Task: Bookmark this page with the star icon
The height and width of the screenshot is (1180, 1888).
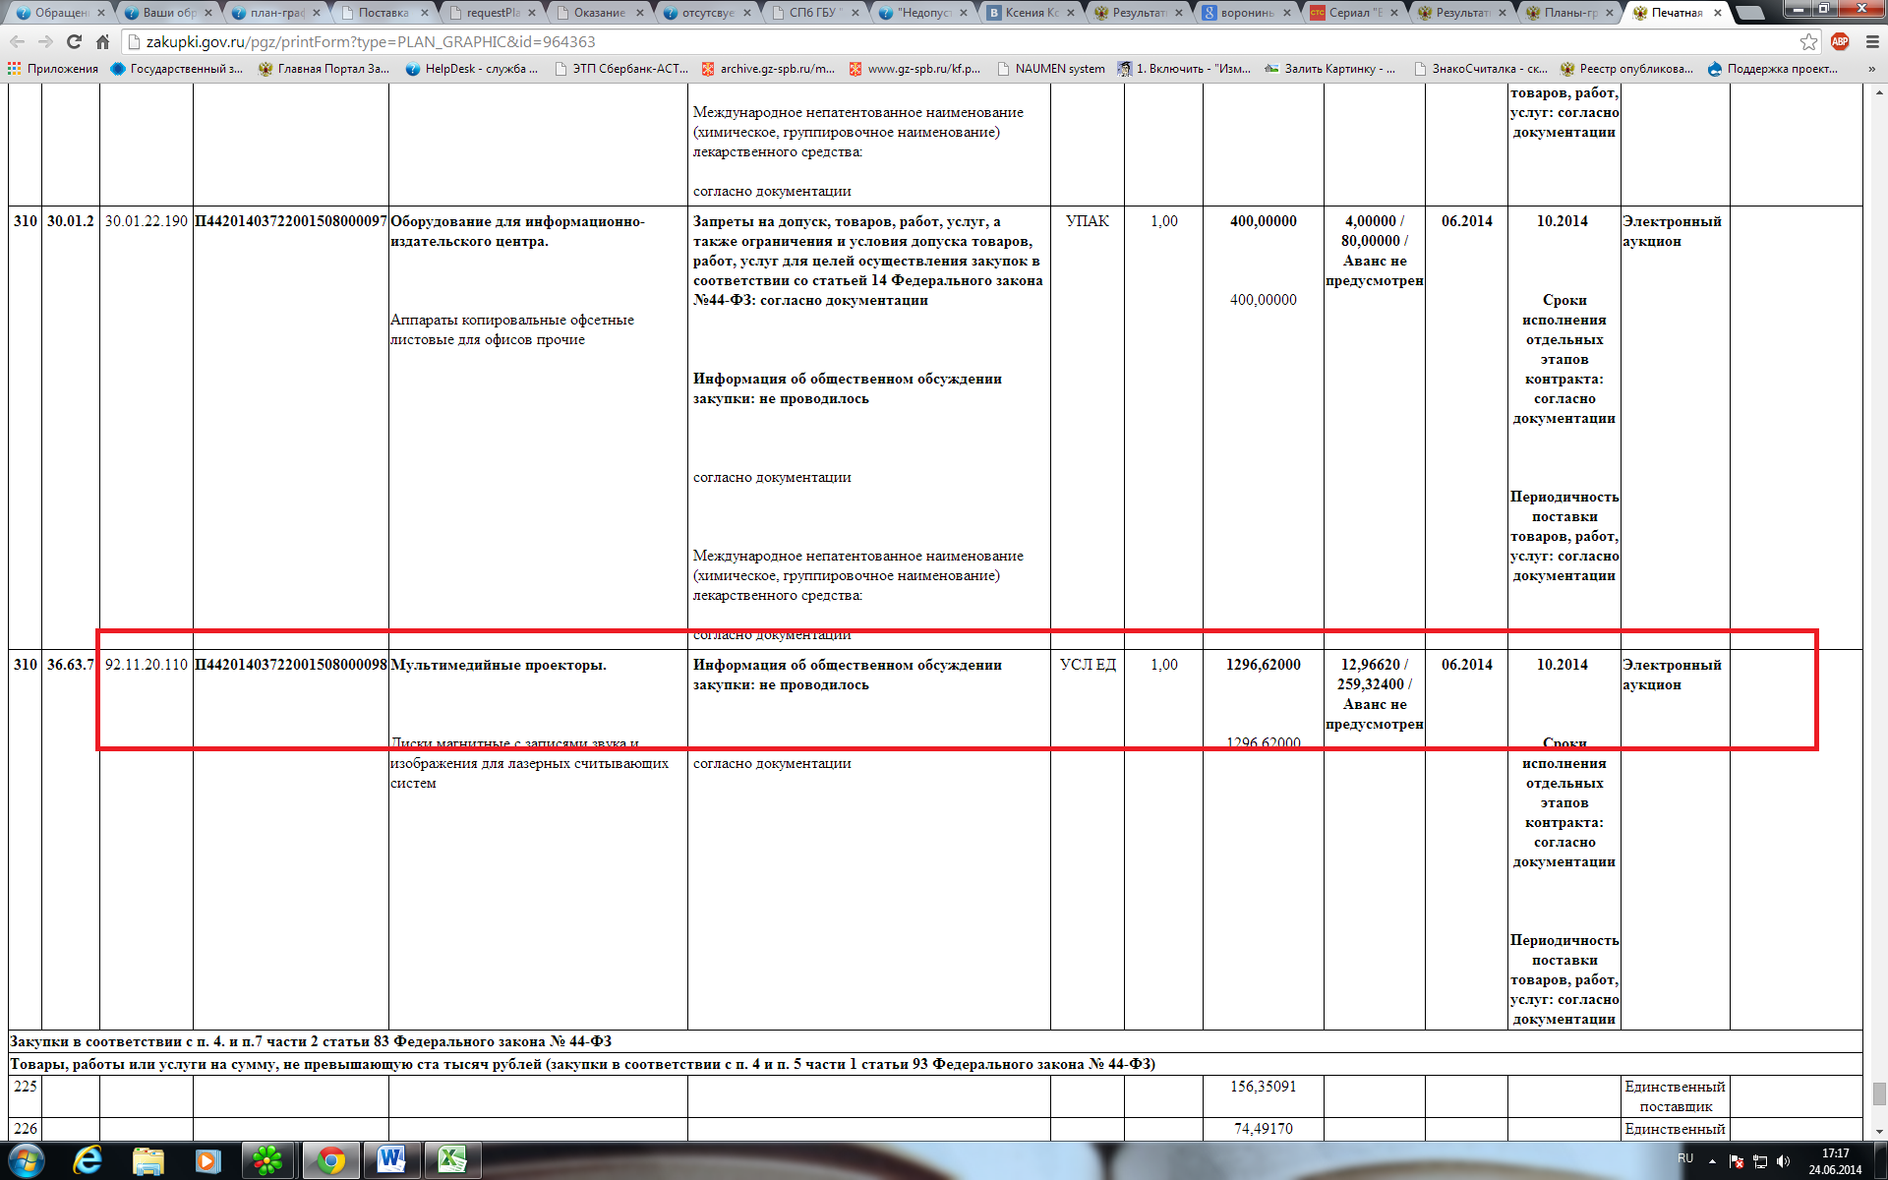Action: pos(1808,42)
